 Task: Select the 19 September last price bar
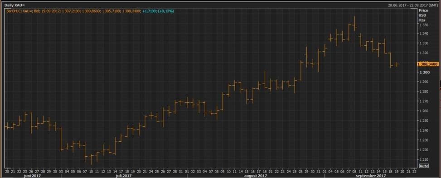coord(397,64)
